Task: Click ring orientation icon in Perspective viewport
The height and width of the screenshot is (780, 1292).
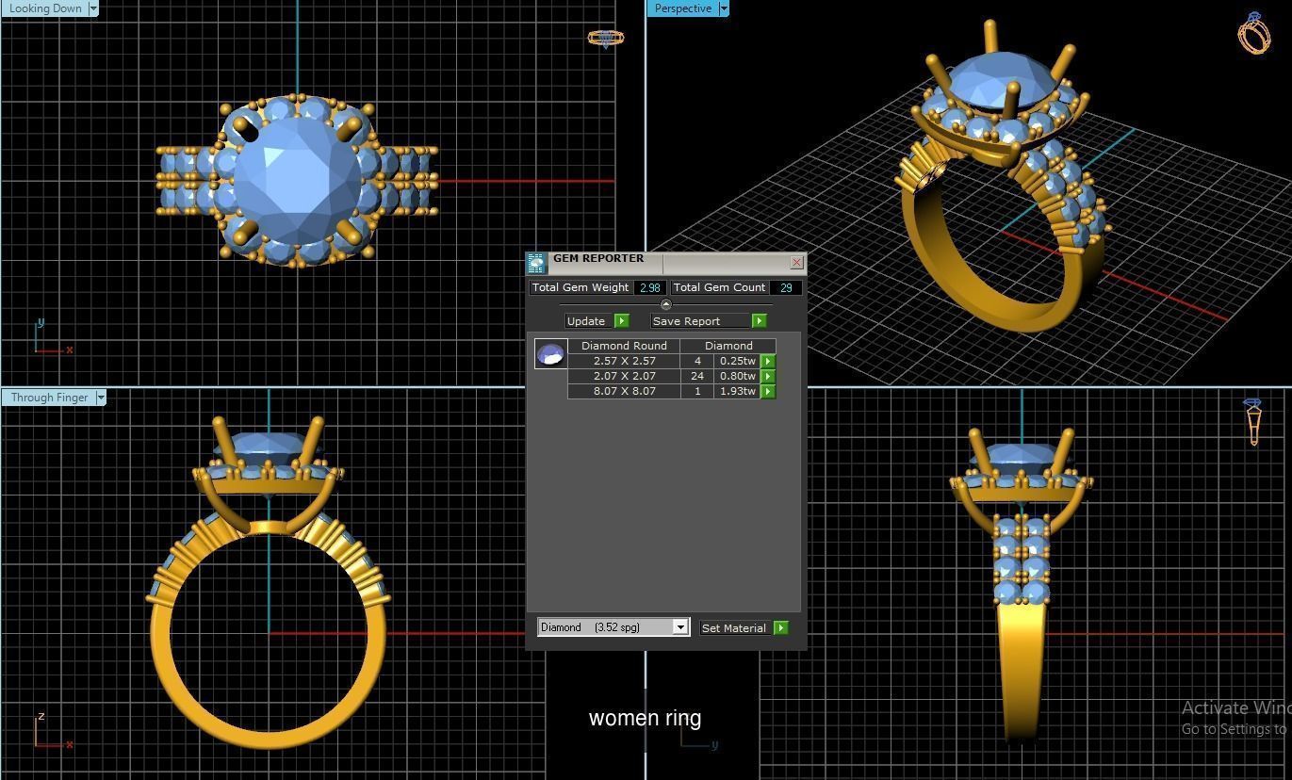Action: point(1254,34)
